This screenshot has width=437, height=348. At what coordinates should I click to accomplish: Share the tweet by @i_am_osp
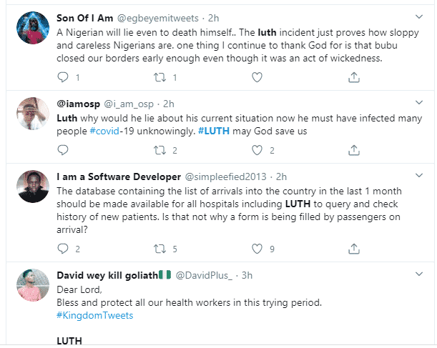353,149
